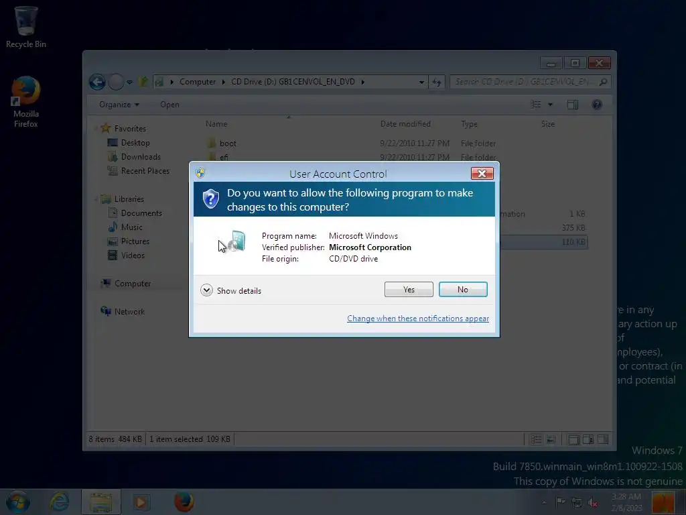Click the small shield icon in UAC title bar
The image size is (686, 515).
[x=200, y=173]
